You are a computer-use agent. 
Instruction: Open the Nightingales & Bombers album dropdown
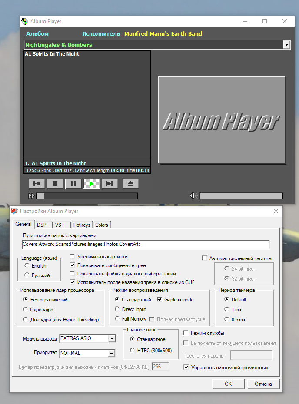click(286, 45)
